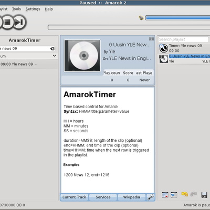Click the clock icon beside Timer entry
210x210 pixels.
163,48
